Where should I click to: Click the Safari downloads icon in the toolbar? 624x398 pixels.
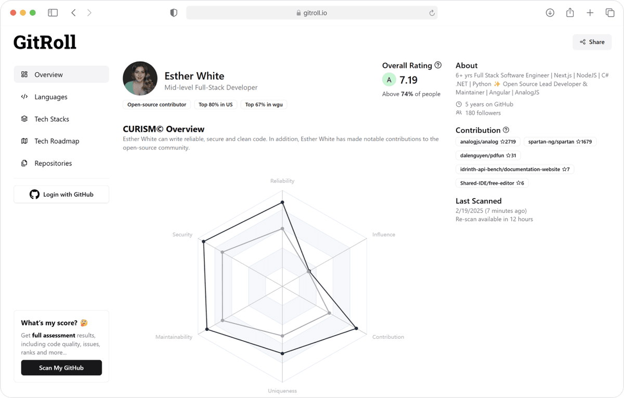(x=550, y=12)
